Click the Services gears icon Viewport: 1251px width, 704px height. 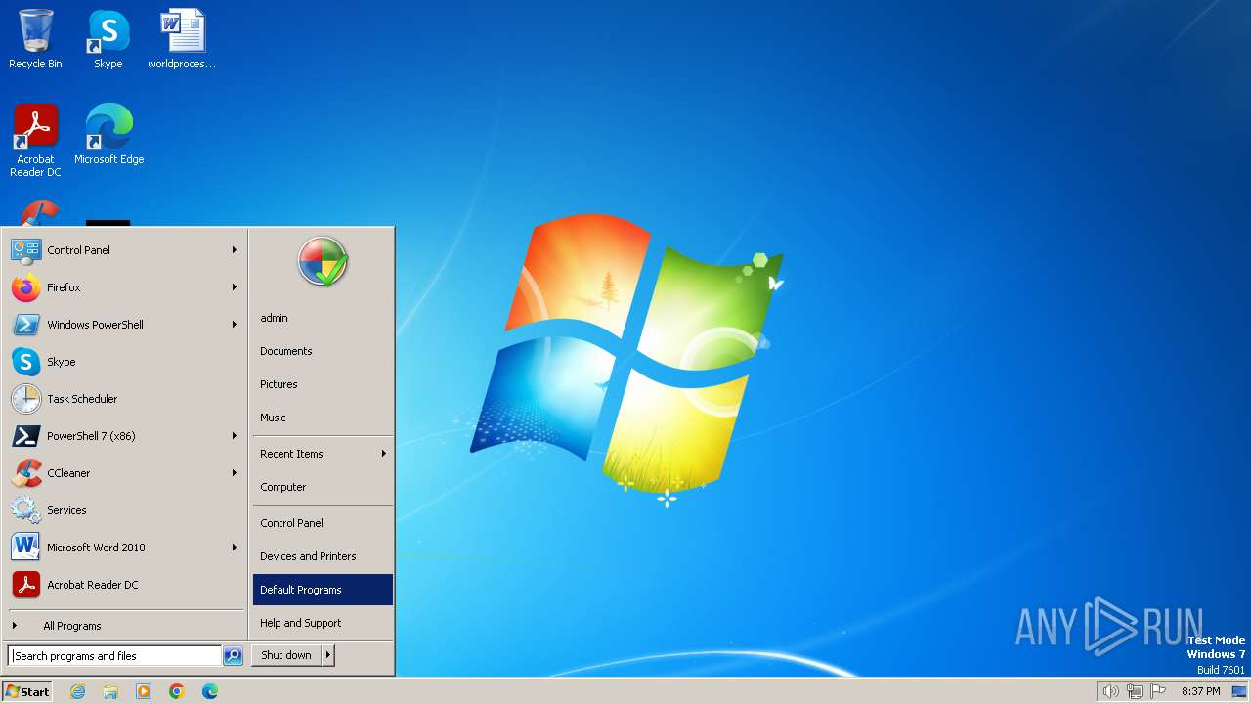click(25, 510)
